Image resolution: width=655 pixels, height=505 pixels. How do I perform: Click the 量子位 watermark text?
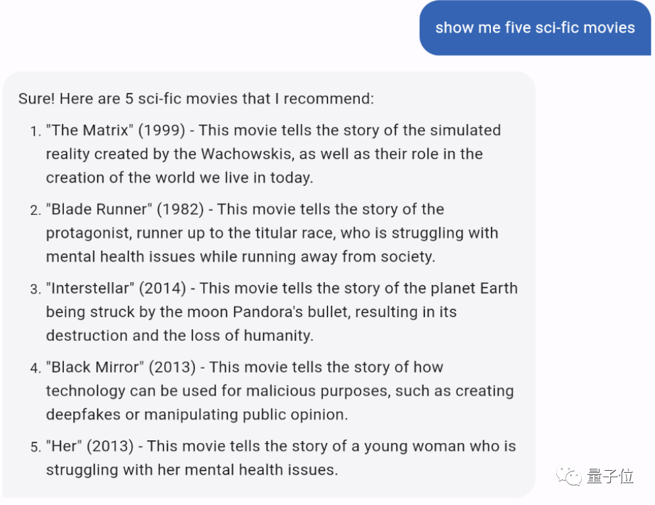610,476
